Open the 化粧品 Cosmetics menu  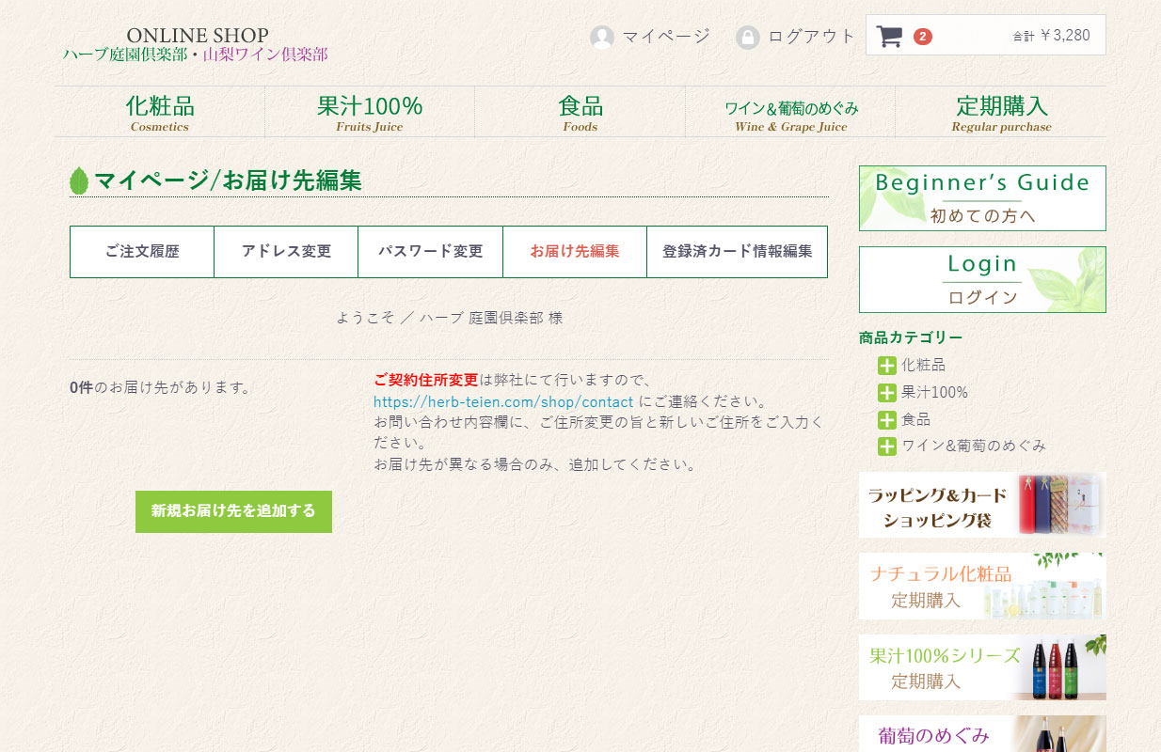[159, 112]
